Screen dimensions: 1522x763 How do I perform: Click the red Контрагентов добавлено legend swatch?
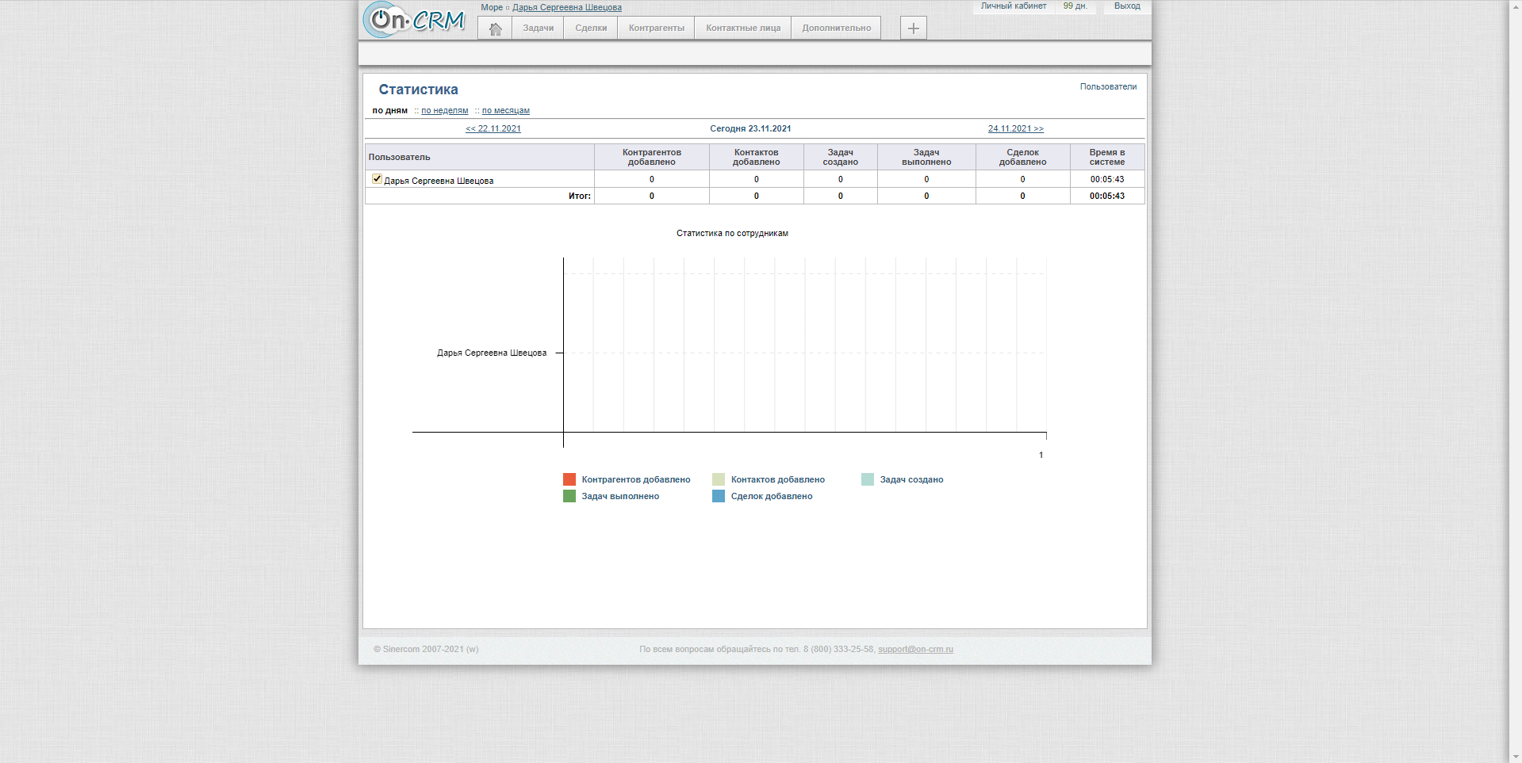coord(569,479)
